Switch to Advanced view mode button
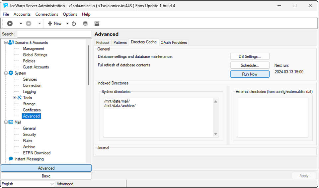The height and width of the screenshot is (188, 319). click(x=46, y=168)
